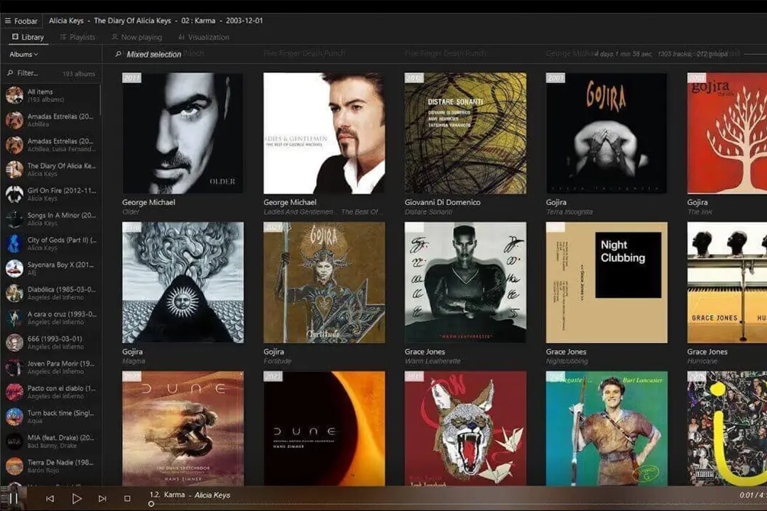Open the Now playing tab
The image size is (767, 511).
pyautogui.click(x=136, y=37)
